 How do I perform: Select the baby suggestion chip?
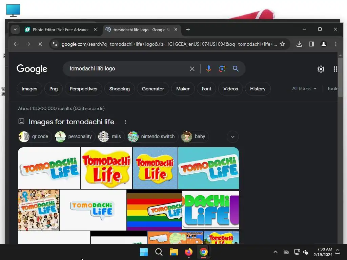click(x=195, y=137)
